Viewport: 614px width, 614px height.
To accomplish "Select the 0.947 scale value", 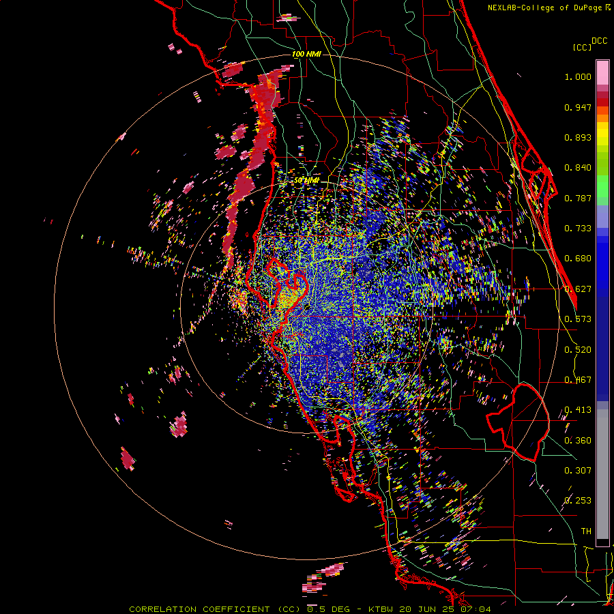I will pyautogui.click(x=578, y=107).
